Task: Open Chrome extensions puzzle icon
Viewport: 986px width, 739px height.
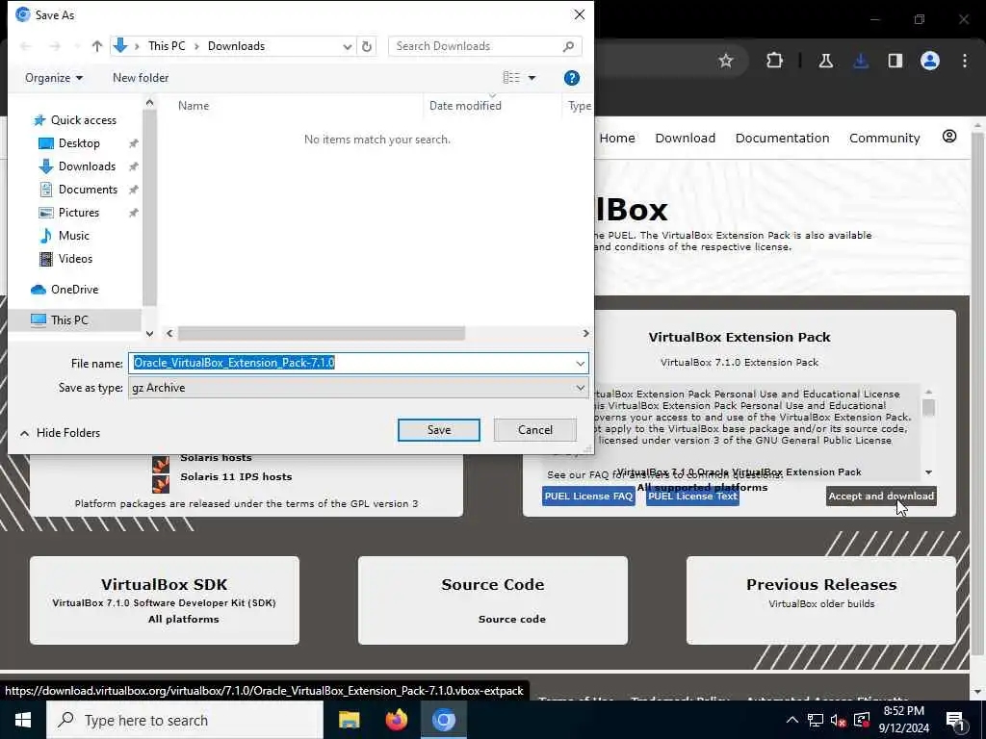Action: pyautogui.click(x=775, y=61)
